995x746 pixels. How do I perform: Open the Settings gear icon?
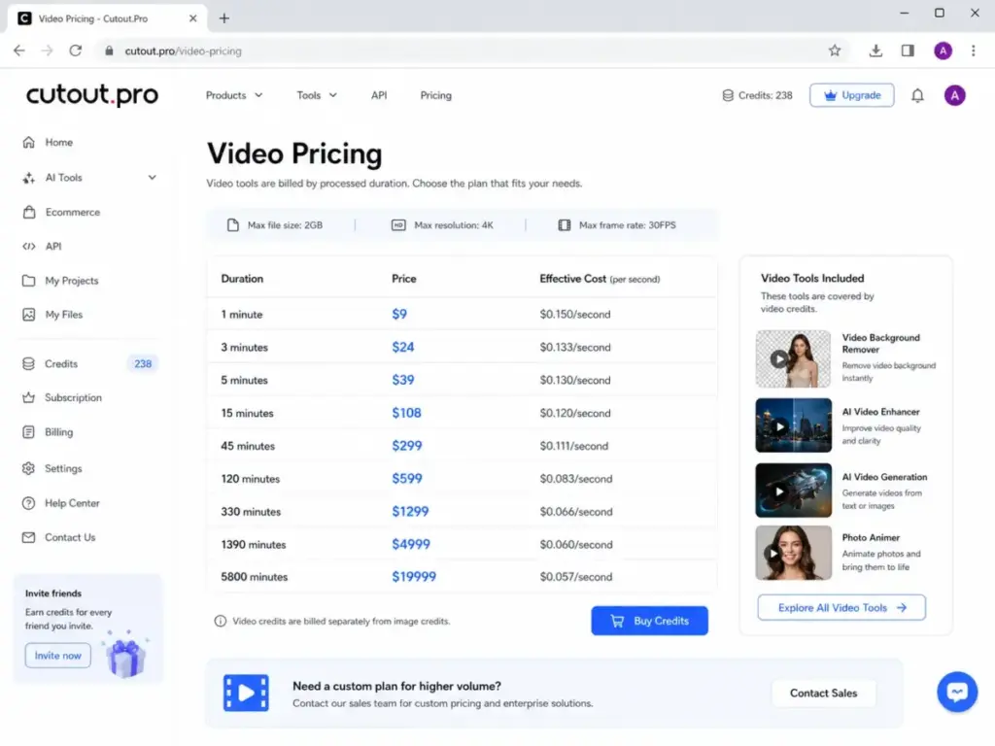pos(28,468)
